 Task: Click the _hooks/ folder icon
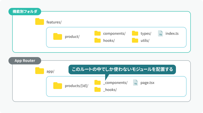(x=98, y=90)
